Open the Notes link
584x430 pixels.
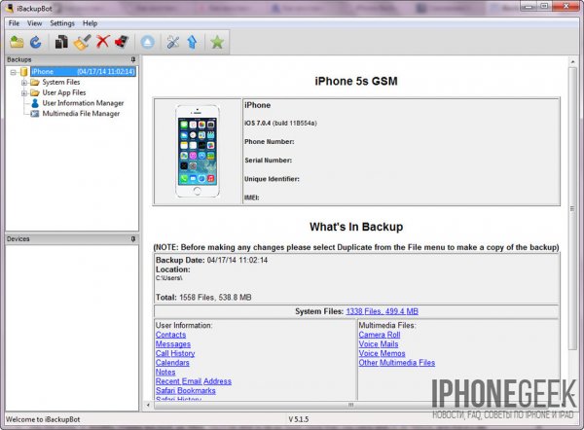coord(165,372)
